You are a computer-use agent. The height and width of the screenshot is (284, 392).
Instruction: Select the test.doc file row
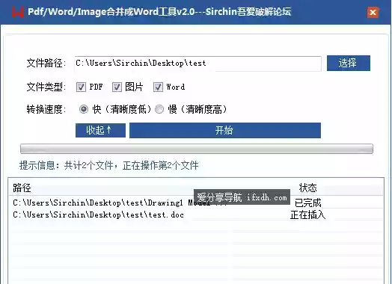196,214
